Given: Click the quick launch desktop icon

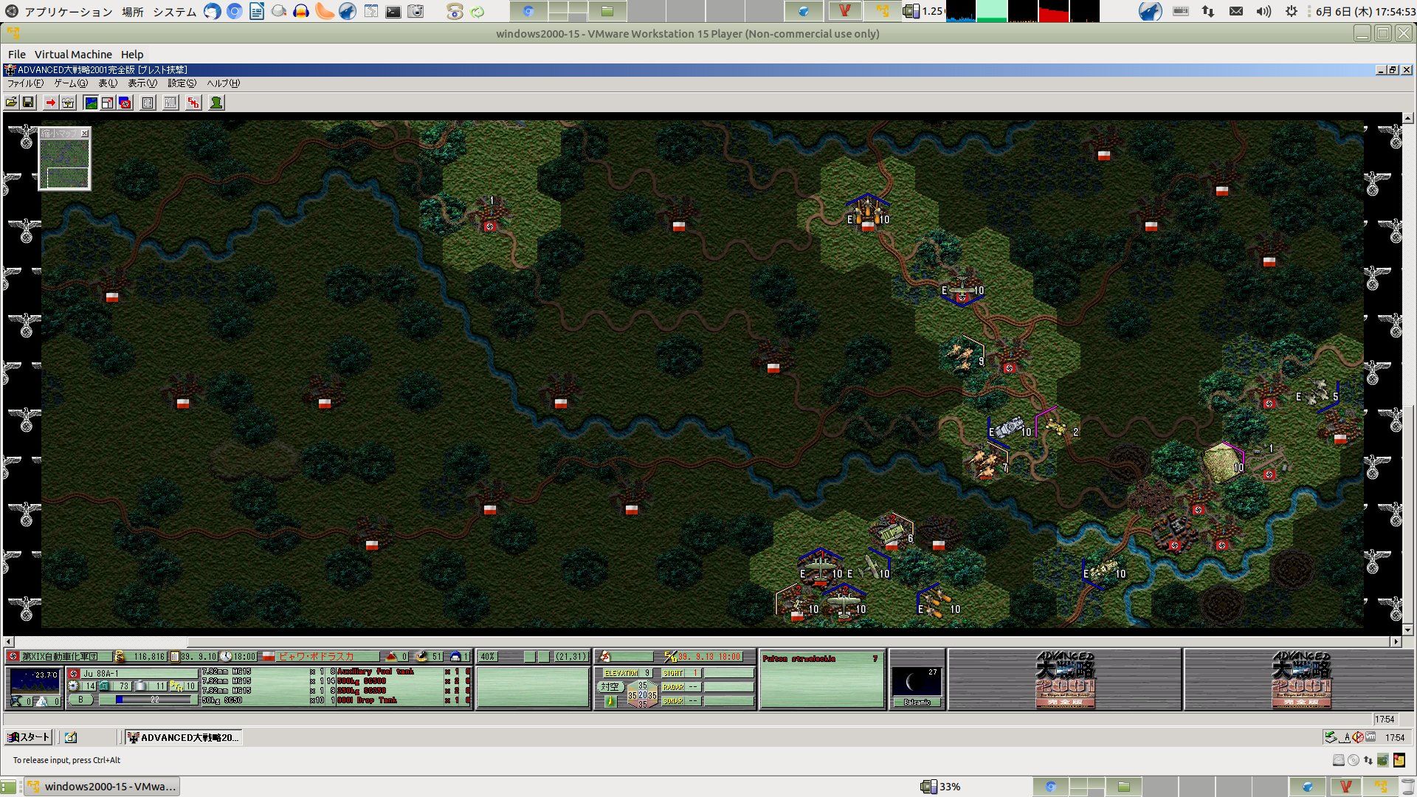Looking at the screenshot, I should pos(71,737).
